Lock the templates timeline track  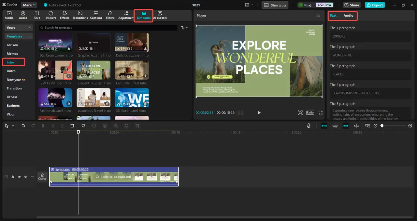(x=13, y=177)
